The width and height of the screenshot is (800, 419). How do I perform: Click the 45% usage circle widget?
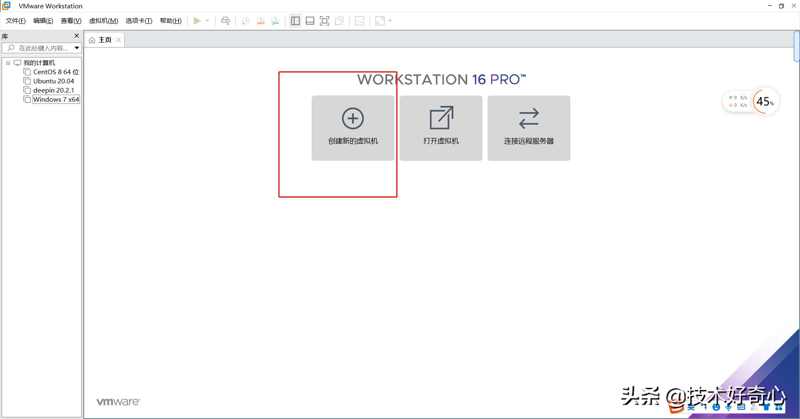click(x=765, y=101)
